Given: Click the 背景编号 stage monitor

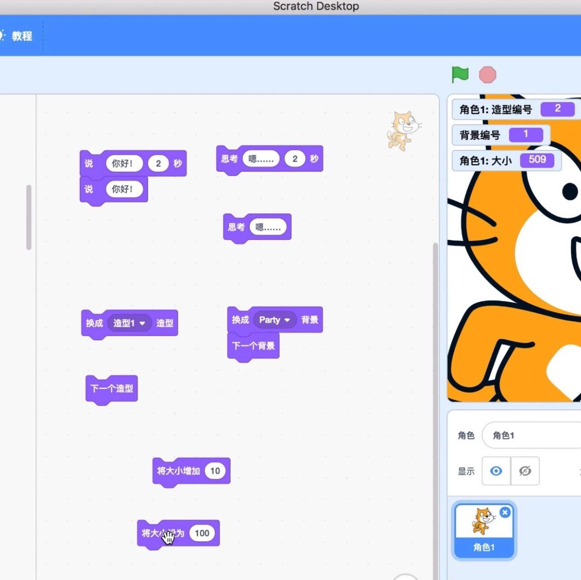Looking at the screenshot, I should (501, 135).
